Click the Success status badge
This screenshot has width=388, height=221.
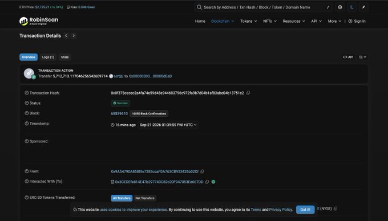click(x=120, y=103)
